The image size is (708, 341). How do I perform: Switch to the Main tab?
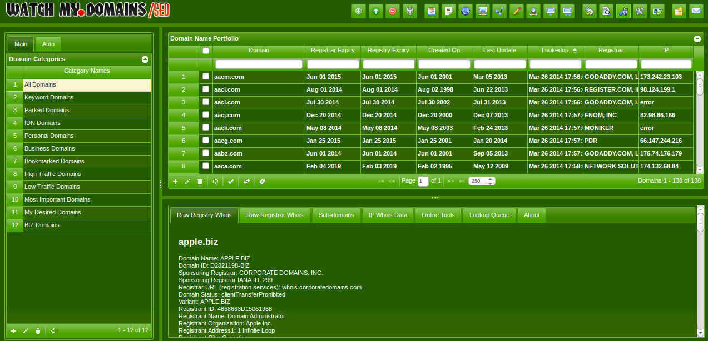pyautogui.click(x=21, y=44)
